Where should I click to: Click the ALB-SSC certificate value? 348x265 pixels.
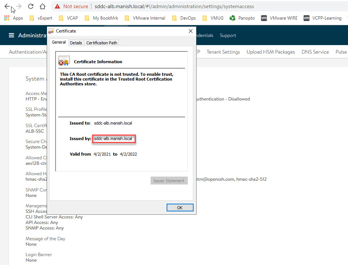click(x=35, y=131)
